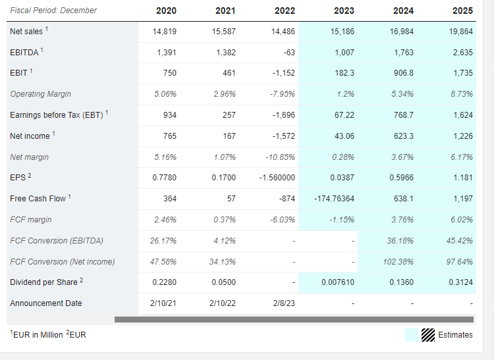The width and height of the screenshot is (494, 360).
Task: Select the 2023 Free Cash Flow value -174.76364
Action: click(x=334, y=199)
